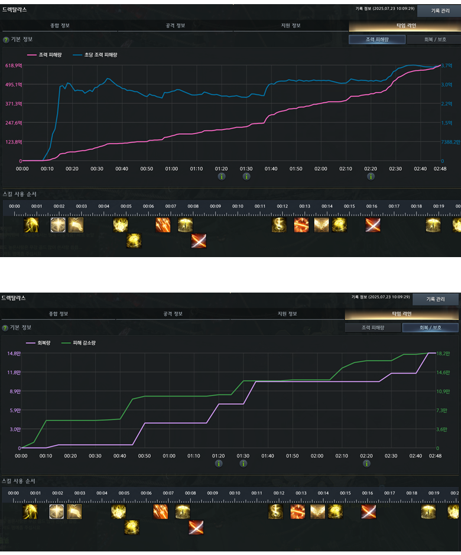Click 7388.2만 right-axis value on damage graph

pos(451,142)
